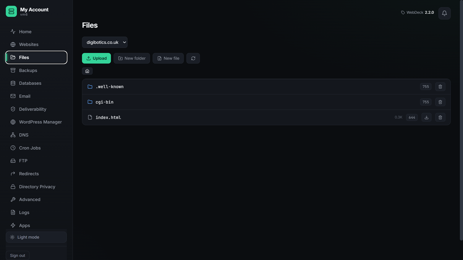463x260 pixels.
Task: Click the home breadcrumb icon
Action: point(87,71)
